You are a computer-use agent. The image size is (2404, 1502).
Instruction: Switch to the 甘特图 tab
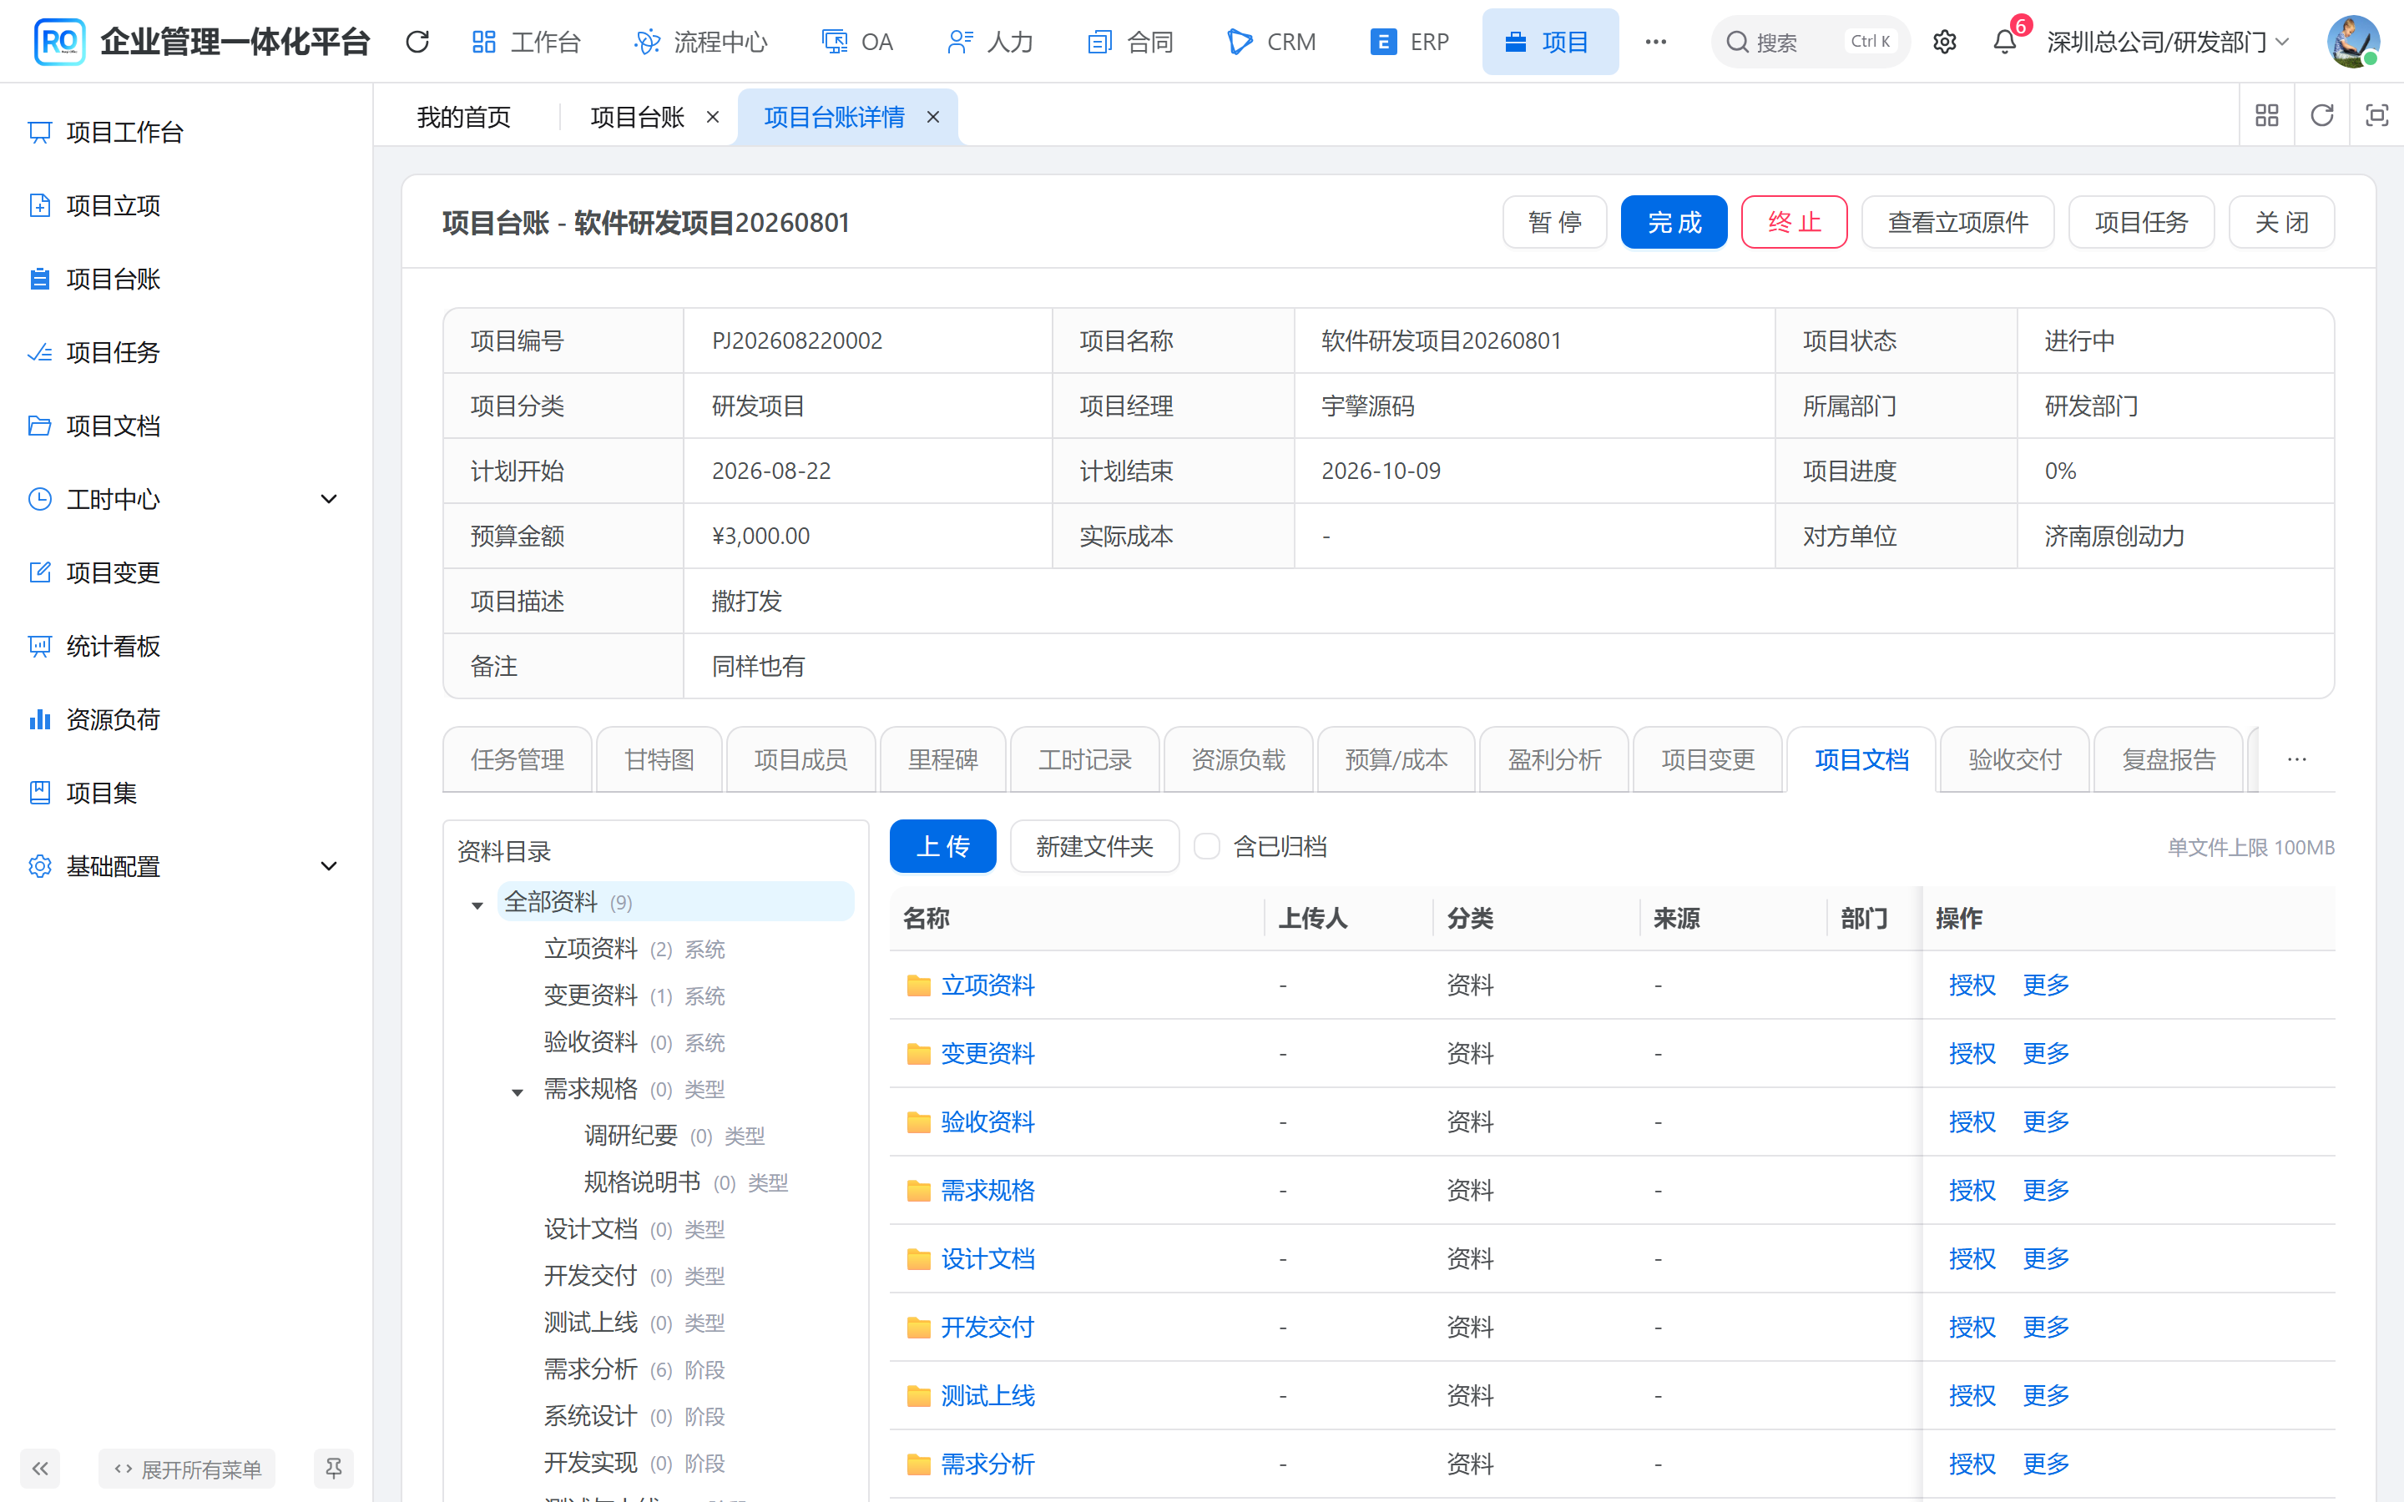[x=659, y=760]
